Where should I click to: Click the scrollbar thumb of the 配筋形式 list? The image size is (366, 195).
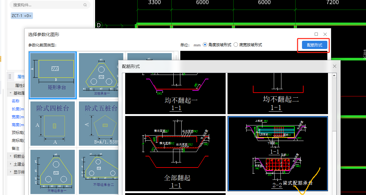[334, 163]
